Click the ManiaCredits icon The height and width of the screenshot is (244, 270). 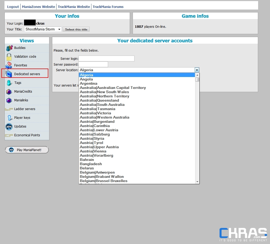pos(9,92)
